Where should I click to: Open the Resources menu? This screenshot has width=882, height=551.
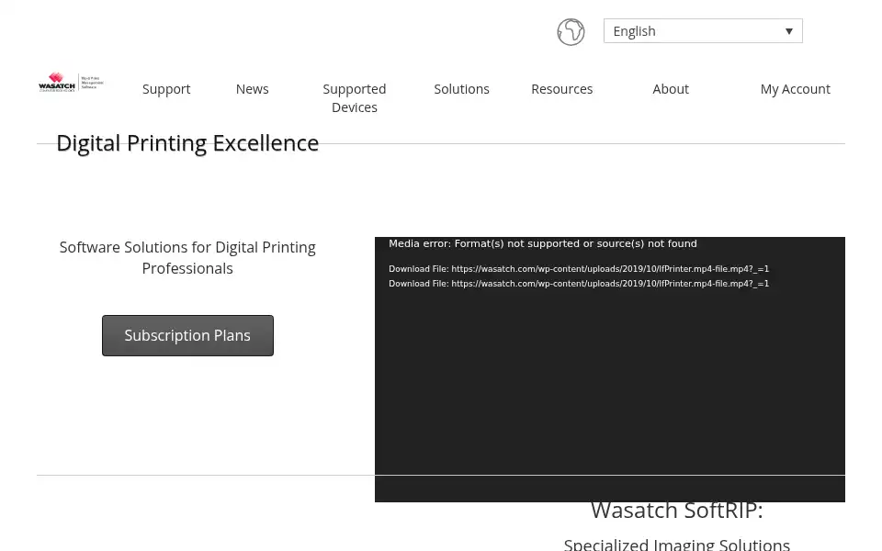562,89
